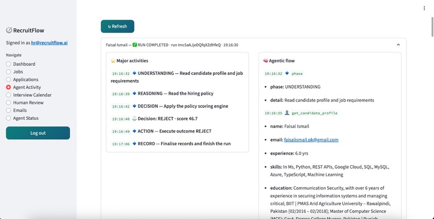Click the star icon beside Major activities
The height and width of the screenshot is (219, 434).
pyautogui.click(x=113, y=61)
